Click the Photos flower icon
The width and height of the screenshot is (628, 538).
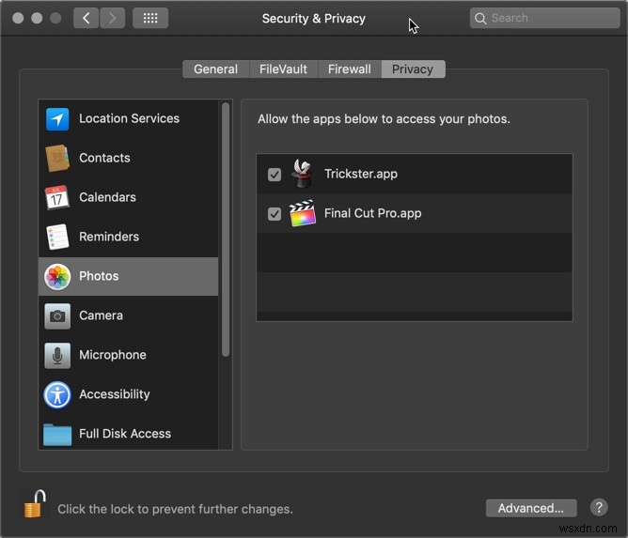point(57,276)
